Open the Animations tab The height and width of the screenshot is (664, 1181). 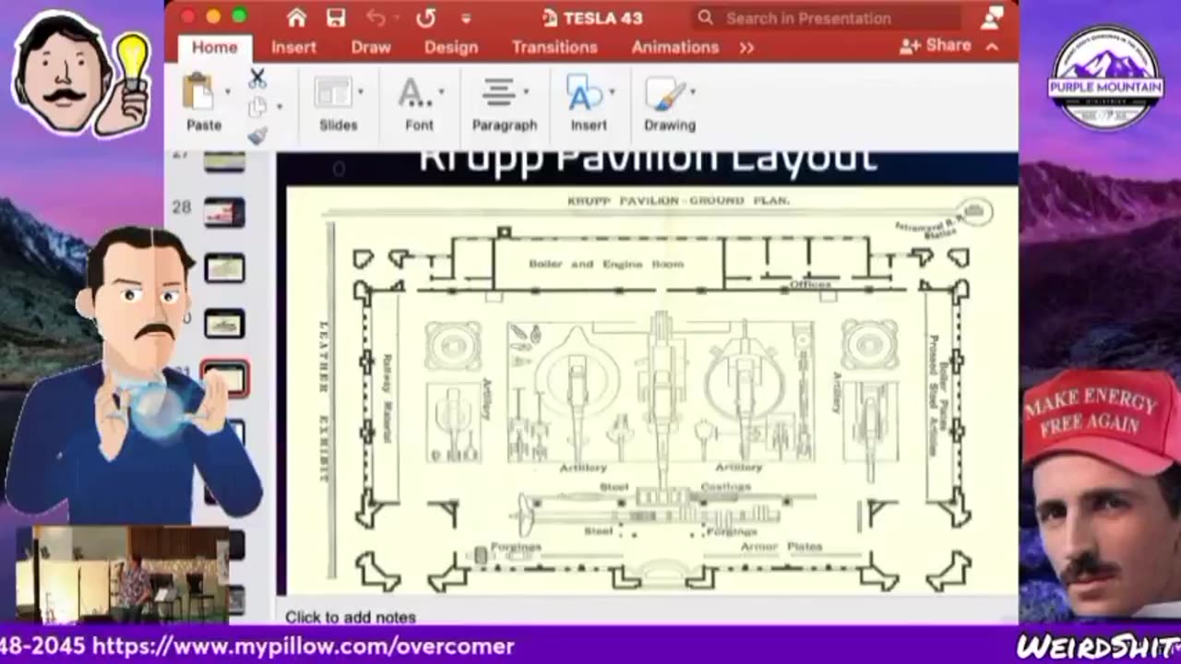pos(674,47)
